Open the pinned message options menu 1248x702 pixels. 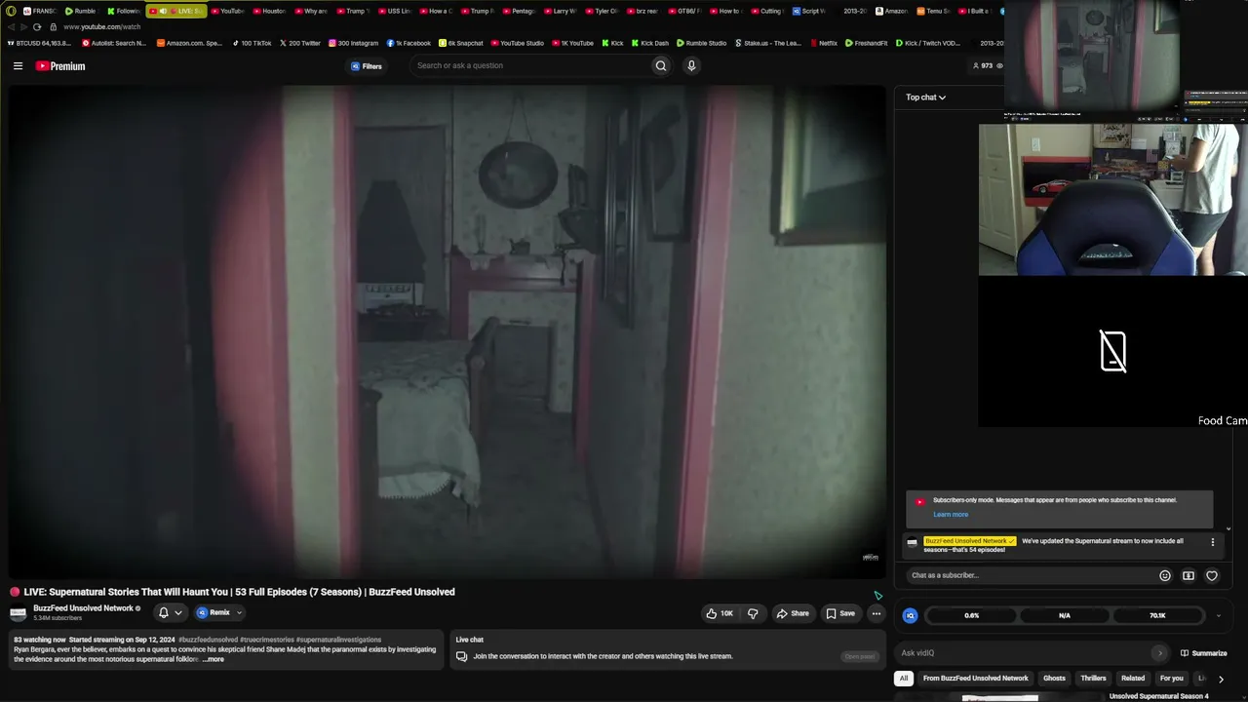tap(1213, 542)
